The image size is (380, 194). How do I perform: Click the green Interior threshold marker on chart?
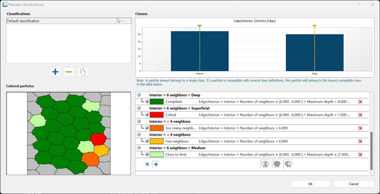coord(199,26)
